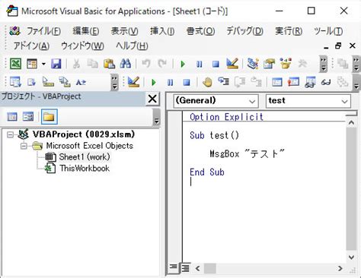Run the macro from the standard toolbar

click(x=183, y=64)
